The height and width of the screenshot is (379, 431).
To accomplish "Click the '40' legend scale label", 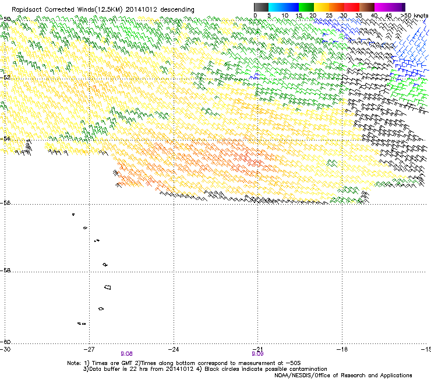I will pyautogui.click(x=374, y=16).
